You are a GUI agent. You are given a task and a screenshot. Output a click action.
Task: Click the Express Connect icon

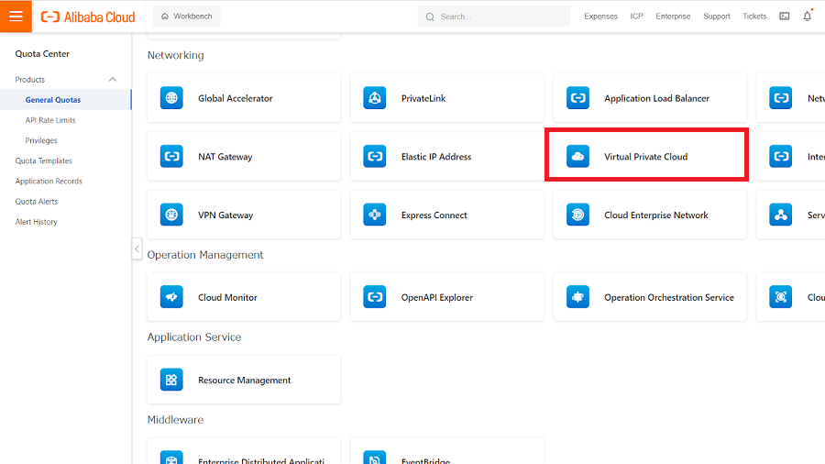[x=374, y=215]
